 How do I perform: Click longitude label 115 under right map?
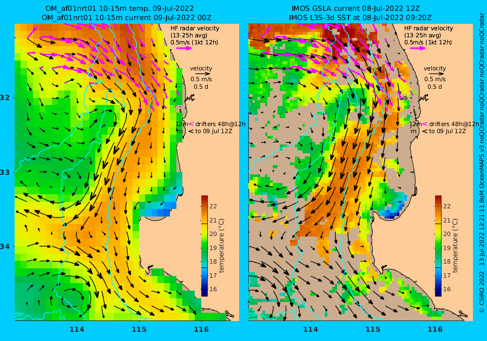point(373,330)
